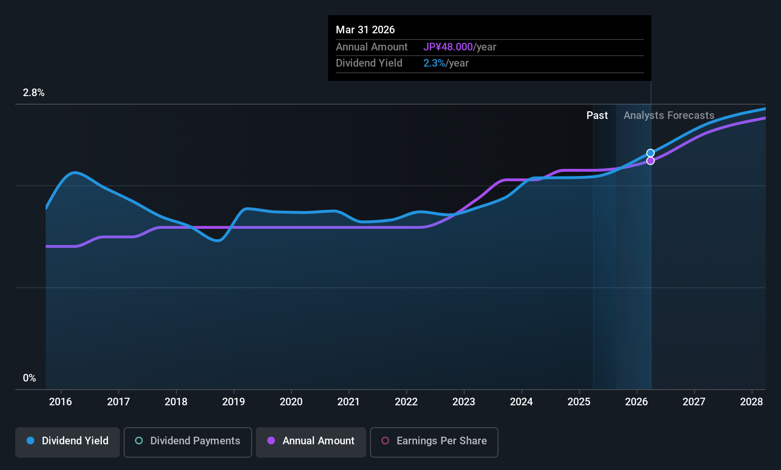Toggle the Annual Amount series
Screen dimensions: 781x470
click(311, 442)
